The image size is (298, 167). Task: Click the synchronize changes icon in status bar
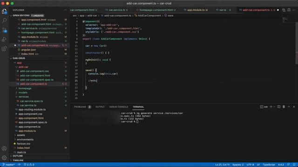point(19,165)
